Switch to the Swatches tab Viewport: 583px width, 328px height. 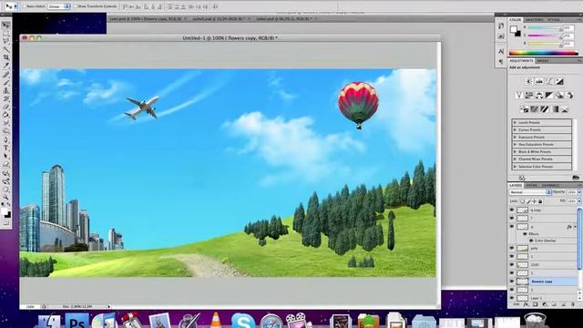(535, 20)
